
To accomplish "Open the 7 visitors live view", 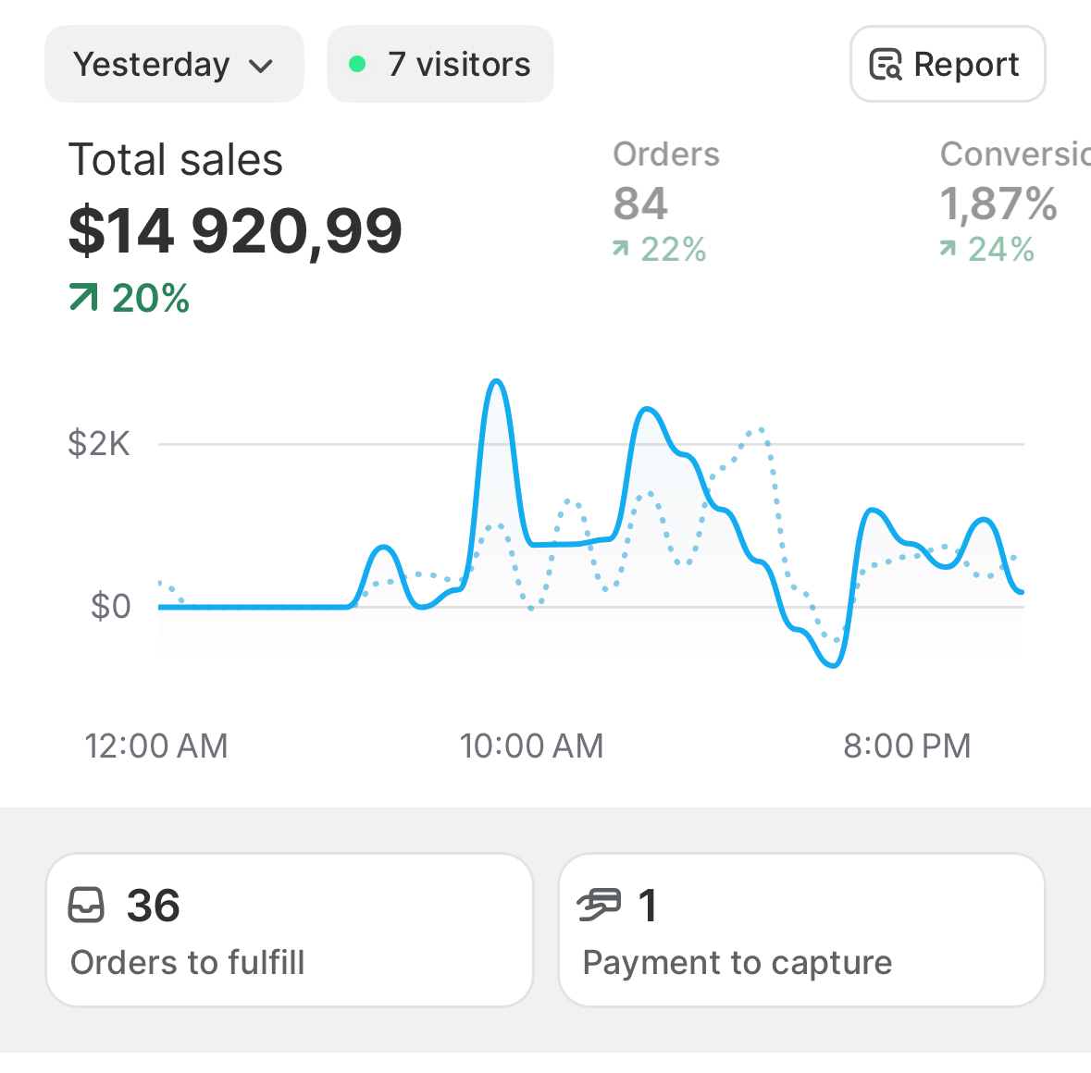I will point(440,65).
